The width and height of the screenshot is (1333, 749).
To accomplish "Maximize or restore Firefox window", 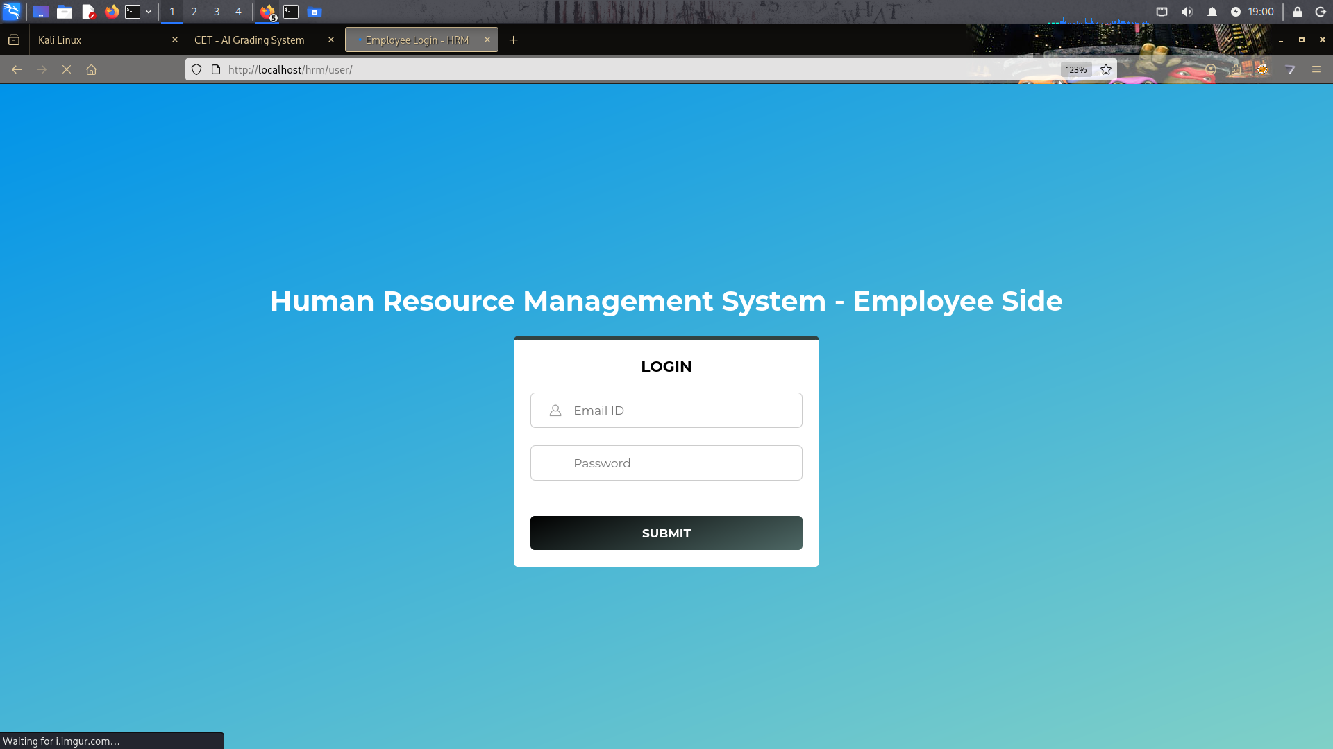I will coord(1302,40).
